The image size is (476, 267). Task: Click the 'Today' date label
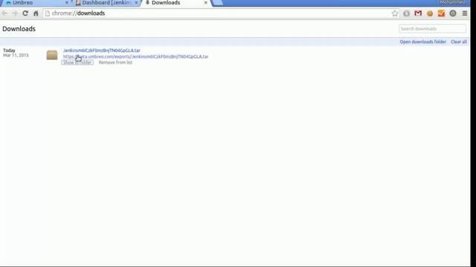(x=9, y=50)
